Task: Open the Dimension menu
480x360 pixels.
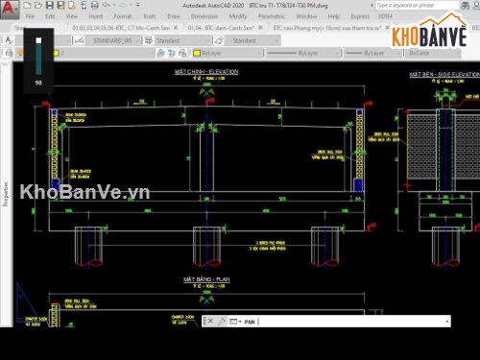Action: coord(204,16)
